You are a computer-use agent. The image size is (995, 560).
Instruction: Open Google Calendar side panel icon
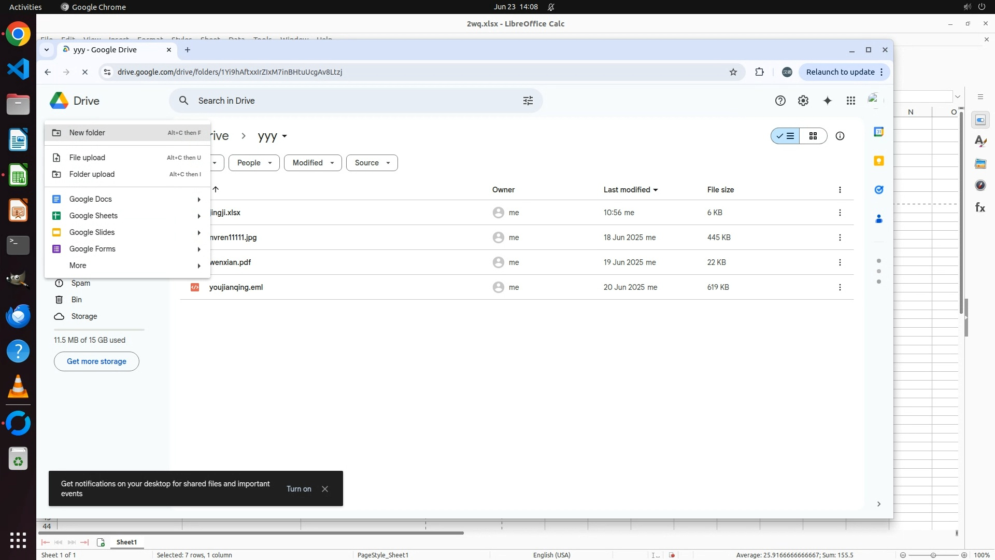878,132
